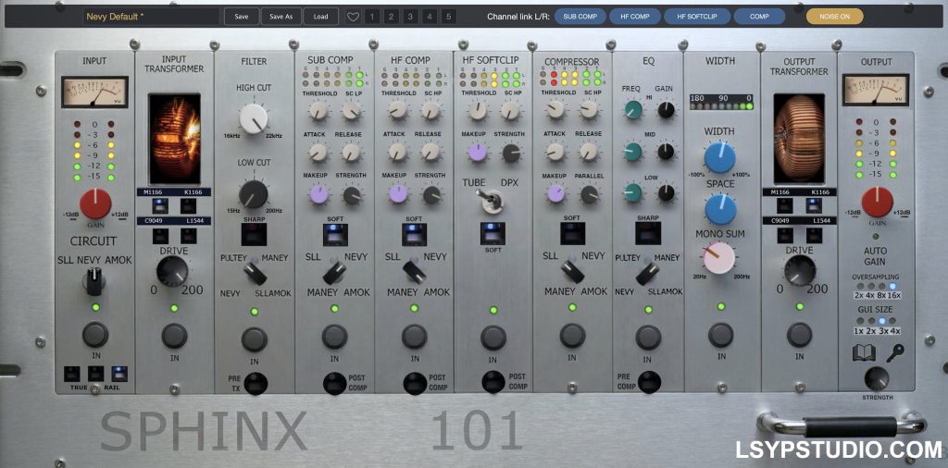This screenshot has height=468, width=948.
Task: Click the preset name field Nevy Default
Action: [151, 17]
